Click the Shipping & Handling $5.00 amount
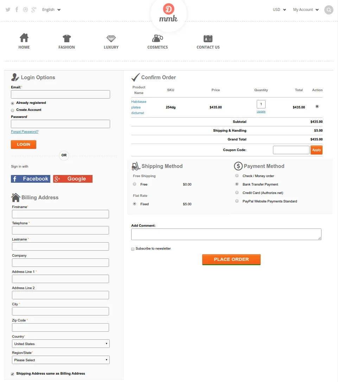The width and height of the screenshot is (338, 382). [x=318, y=131]
